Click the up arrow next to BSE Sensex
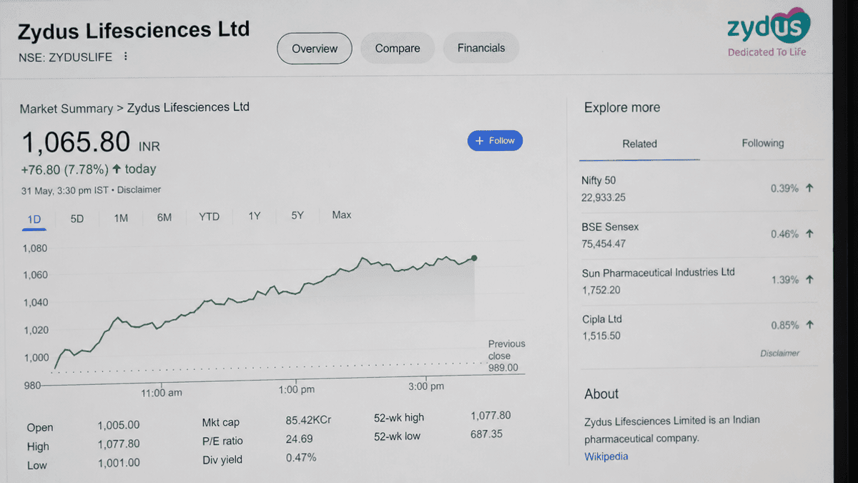This screenshot has width=858, height=483. [809, 234]
